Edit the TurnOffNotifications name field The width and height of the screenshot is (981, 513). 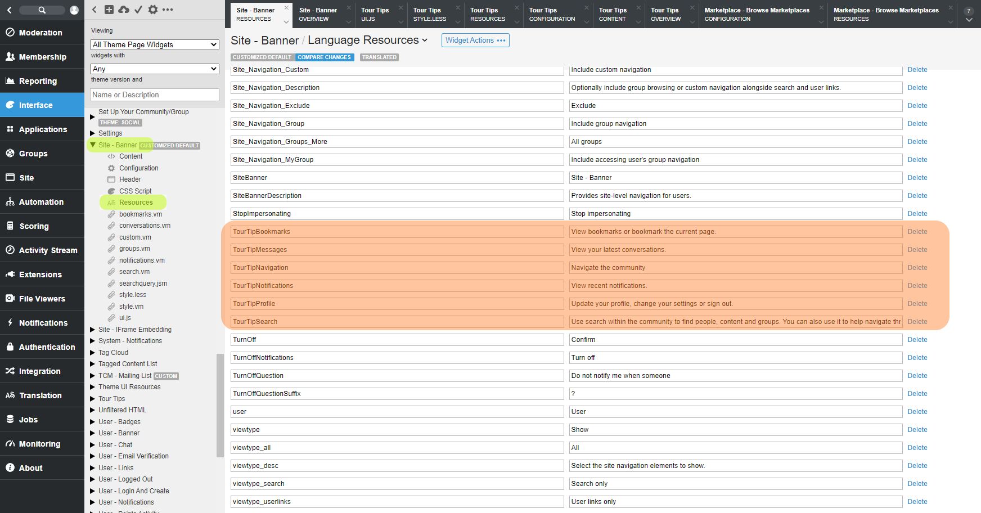coord(397,358)
